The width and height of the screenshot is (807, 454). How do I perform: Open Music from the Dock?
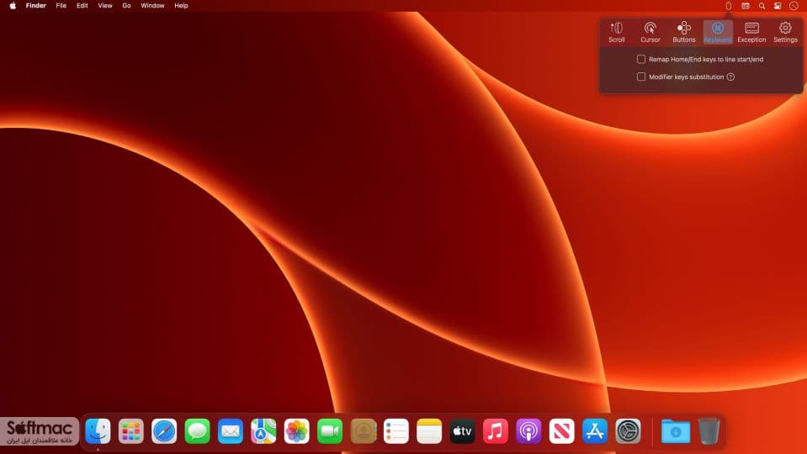coord(496,430)
